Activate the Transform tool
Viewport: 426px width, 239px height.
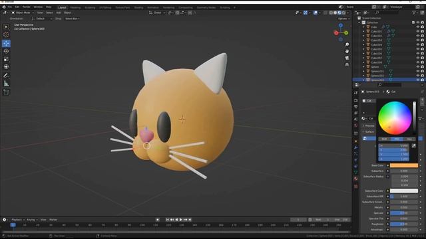tap(6, 66)
